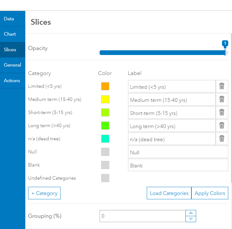Delete the Long term (>40 yrs) category

tap(222, 126)
